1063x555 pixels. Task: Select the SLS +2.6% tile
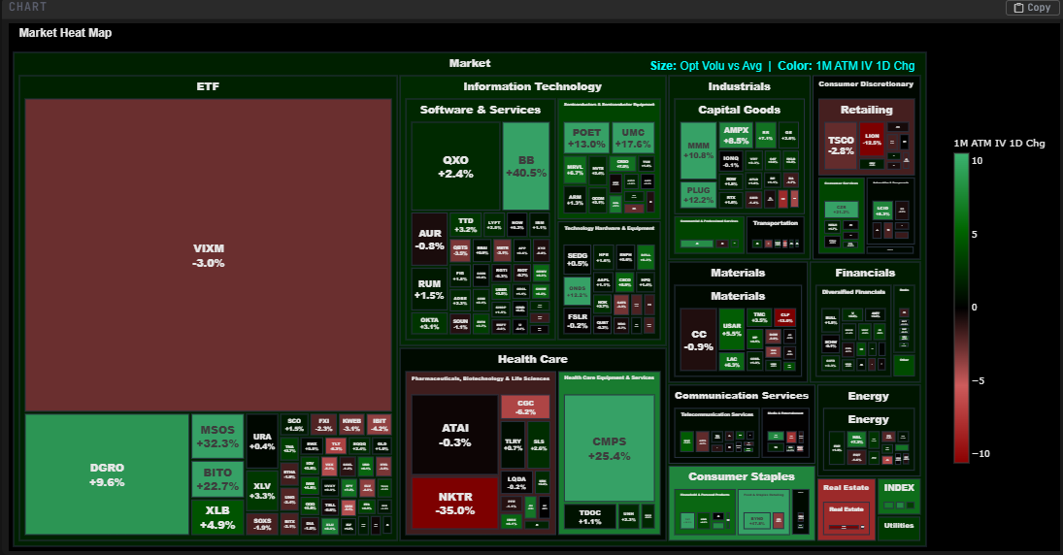[539, 444]
